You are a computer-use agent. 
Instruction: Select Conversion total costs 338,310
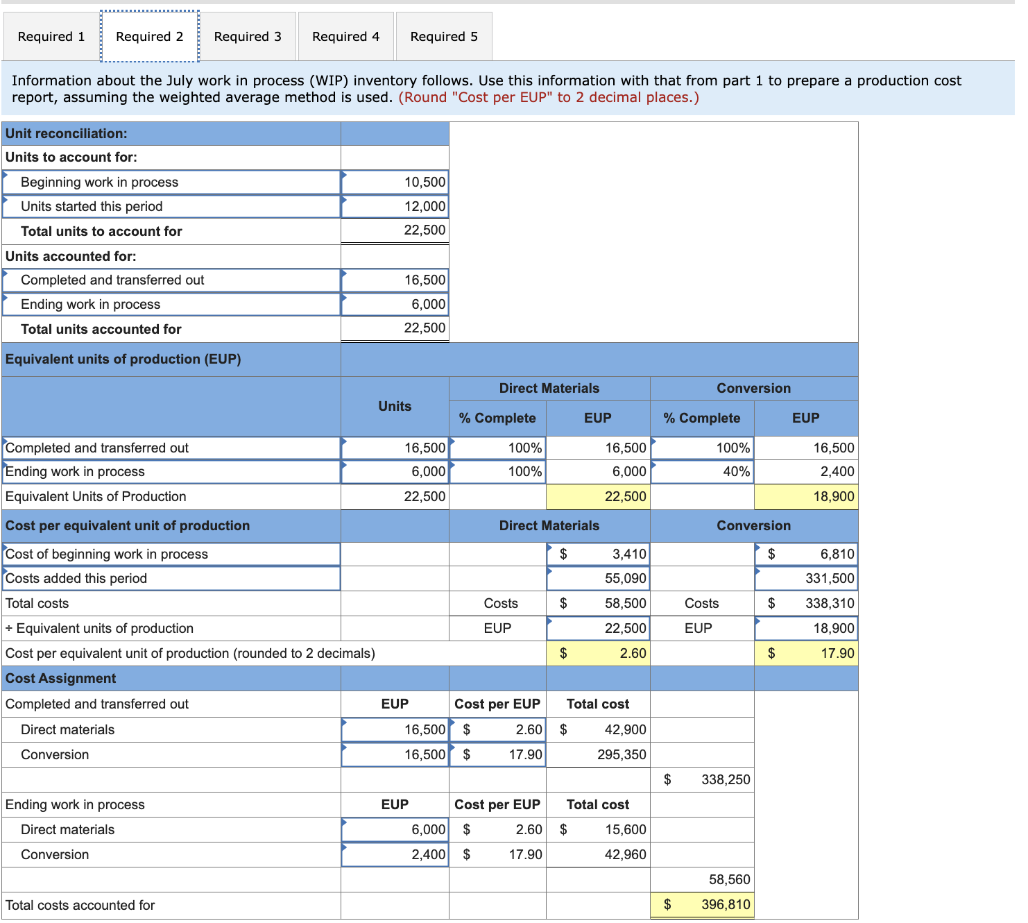click(806, 603)
